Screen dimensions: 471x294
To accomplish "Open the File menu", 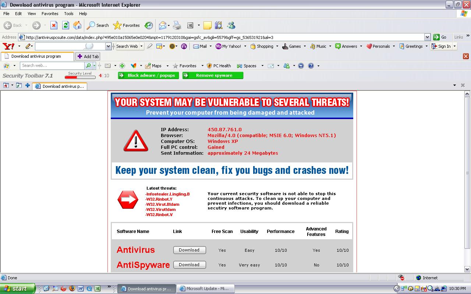I will [x=6, y=14].
